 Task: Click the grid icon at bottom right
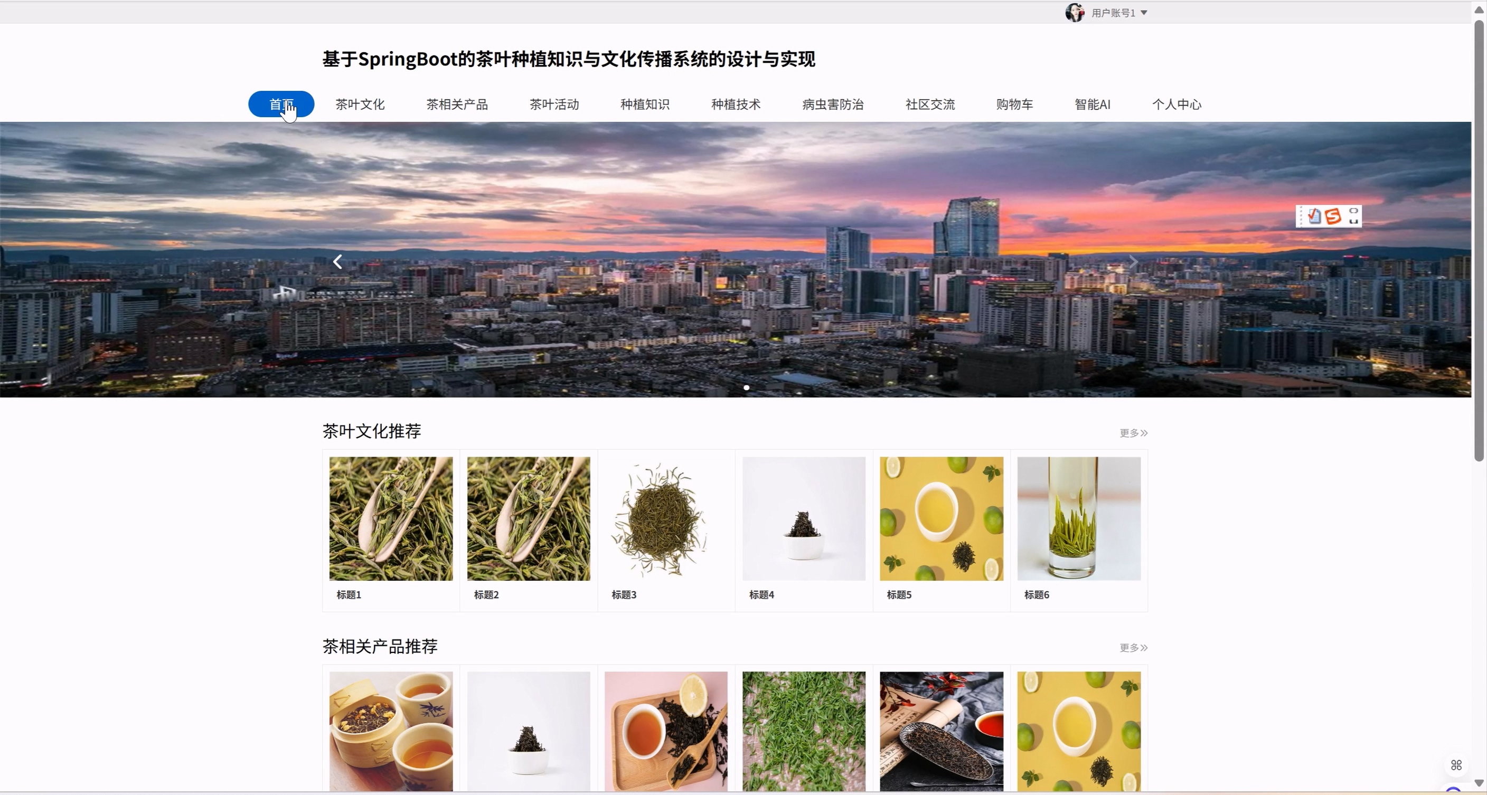pos(1456,765)
